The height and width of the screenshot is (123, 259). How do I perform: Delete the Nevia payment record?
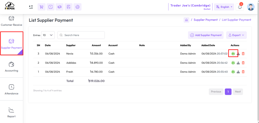(x=243, y=54)
